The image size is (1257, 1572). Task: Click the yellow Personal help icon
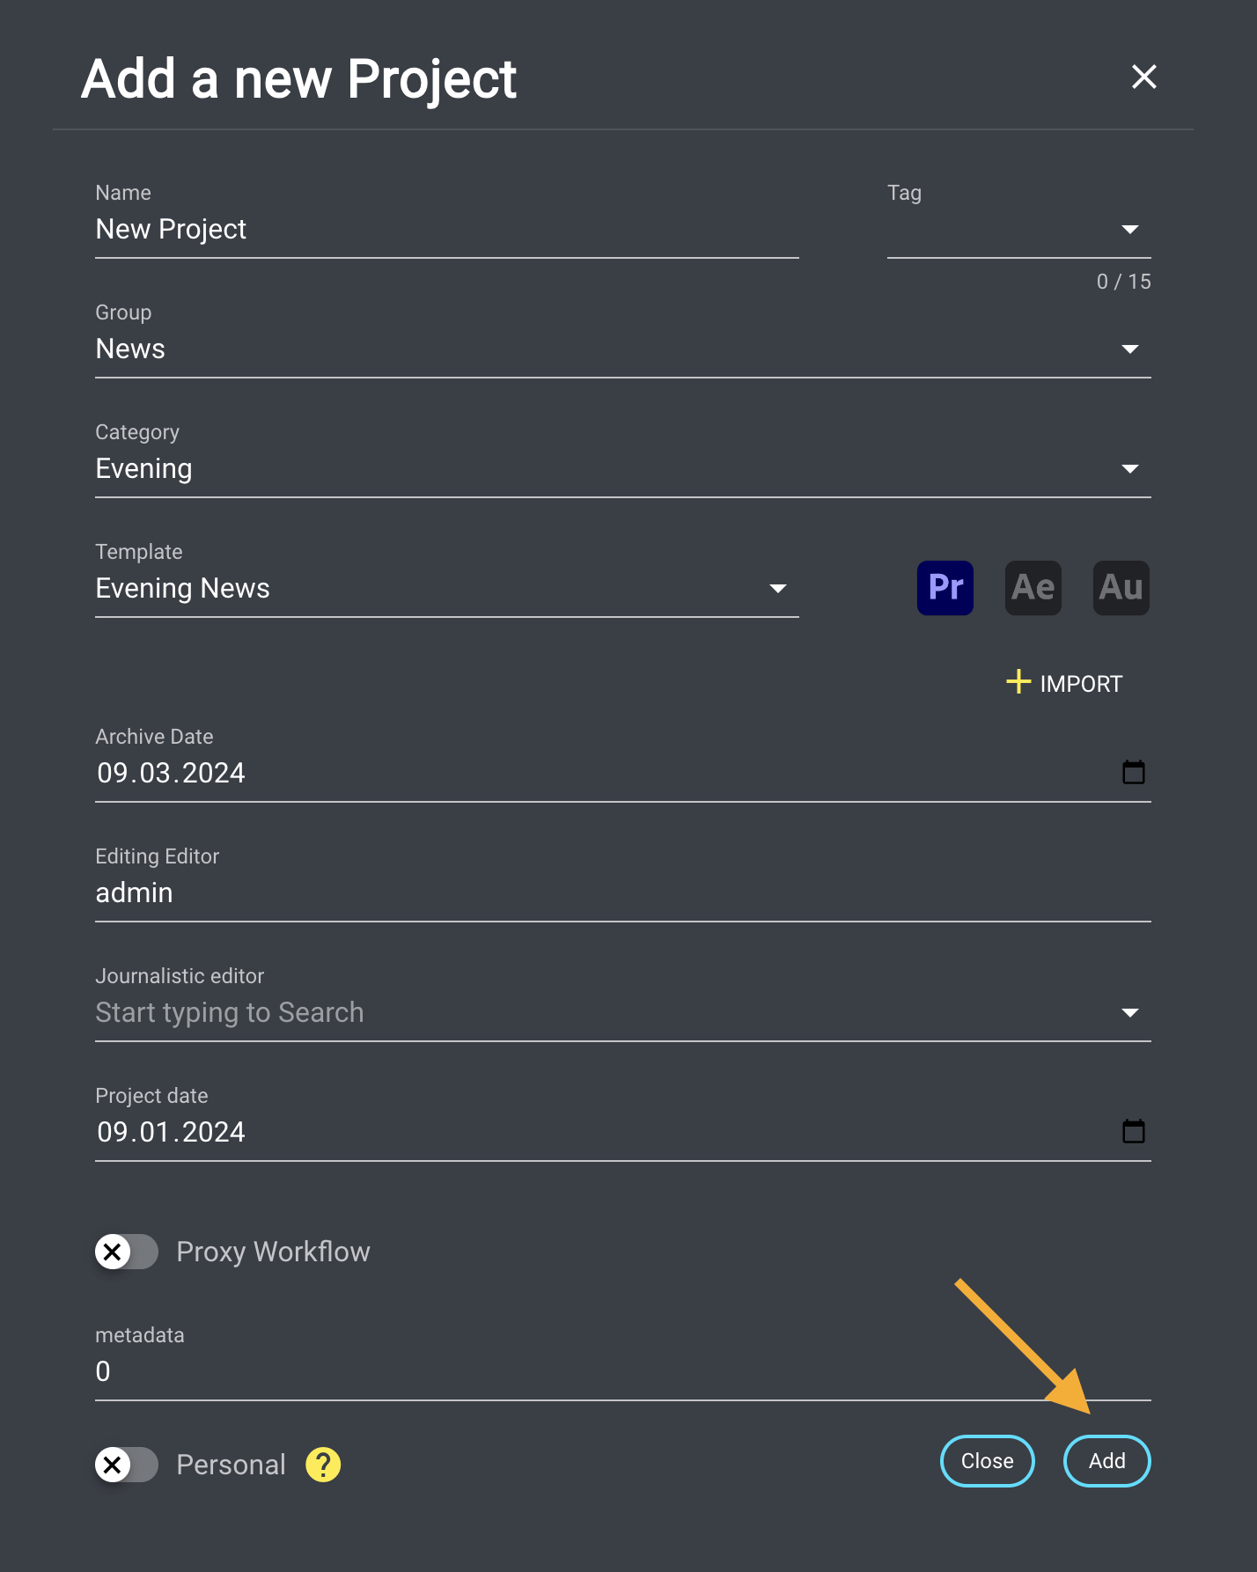coord(323,1465)
